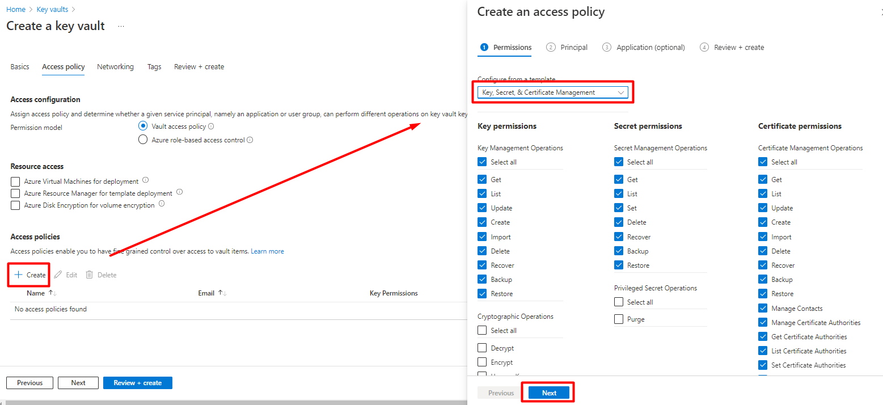
Task: Click info icon next to Azure Disk Encryption
Action: [x=162, y=204]
